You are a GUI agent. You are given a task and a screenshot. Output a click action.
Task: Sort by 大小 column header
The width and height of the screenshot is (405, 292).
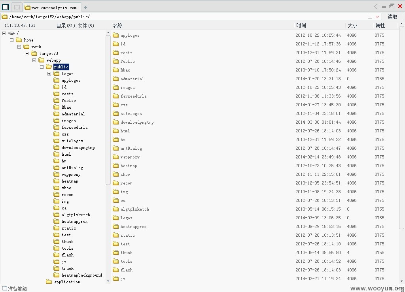(352, 25)
